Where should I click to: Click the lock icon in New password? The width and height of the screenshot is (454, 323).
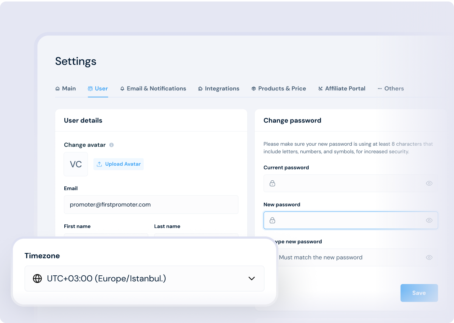(x=272, y=220)
